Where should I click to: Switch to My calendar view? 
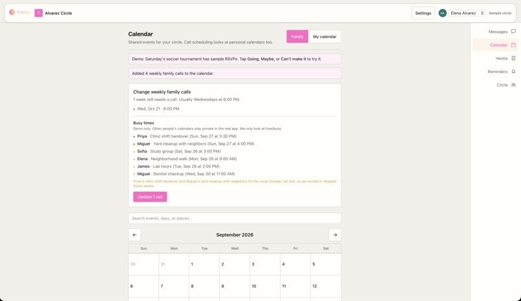[x=324, y=37]
